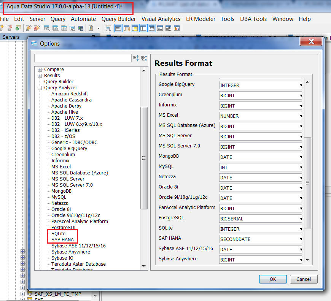The height and width of the screenshot is (301, 331).
Task: Click the connect plug toolbar icon
Action: (x=29, y=28)
